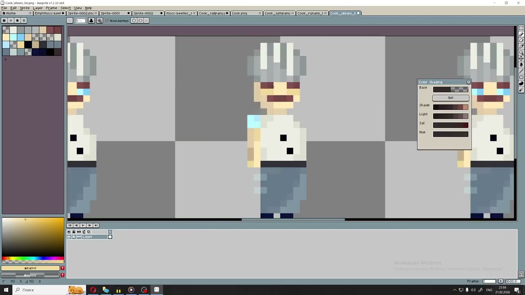525x295 pixels.
Task: Select frame 1 header in timeline
Action: tap(110, 232)
